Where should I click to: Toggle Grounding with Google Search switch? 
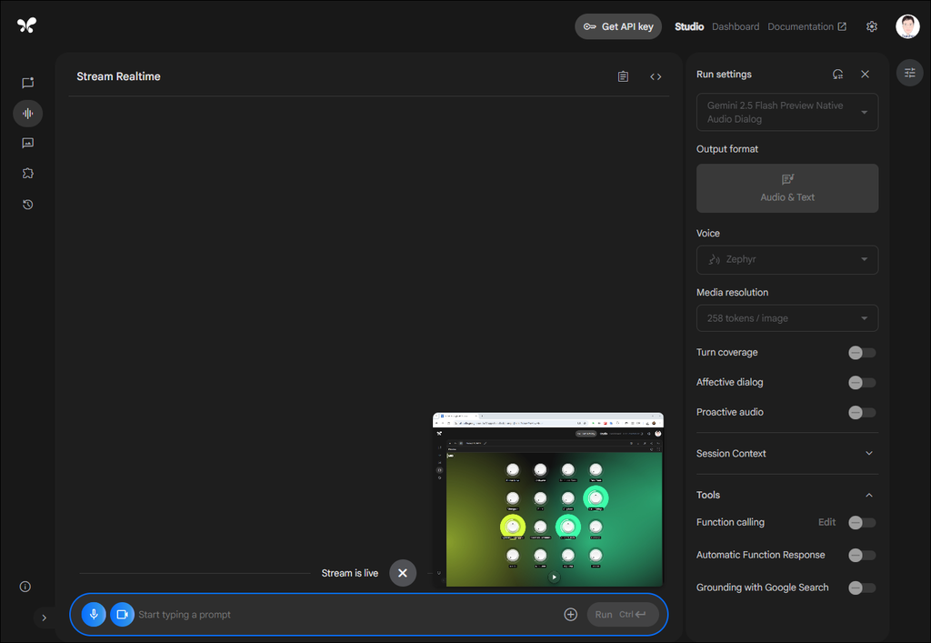click(862, 588)
